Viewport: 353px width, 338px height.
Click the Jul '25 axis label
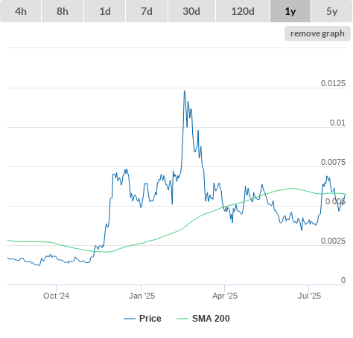(309, 296)
